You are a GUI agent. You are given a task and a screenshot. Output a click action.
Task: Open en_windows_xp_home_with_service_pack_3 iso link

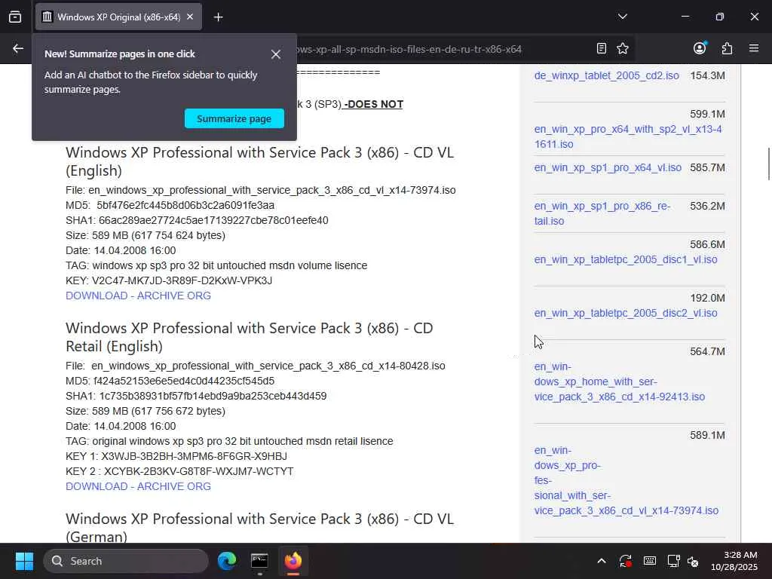[620, 381]
